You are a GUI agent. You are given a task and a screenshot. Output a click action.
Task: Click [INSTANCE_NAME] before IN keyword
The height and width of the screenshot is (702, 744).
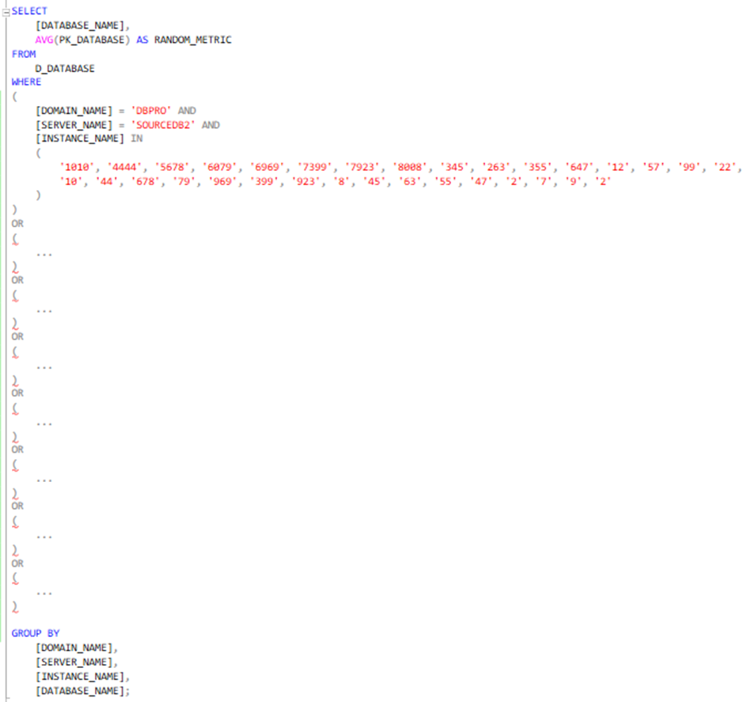[x=80, y=139]
